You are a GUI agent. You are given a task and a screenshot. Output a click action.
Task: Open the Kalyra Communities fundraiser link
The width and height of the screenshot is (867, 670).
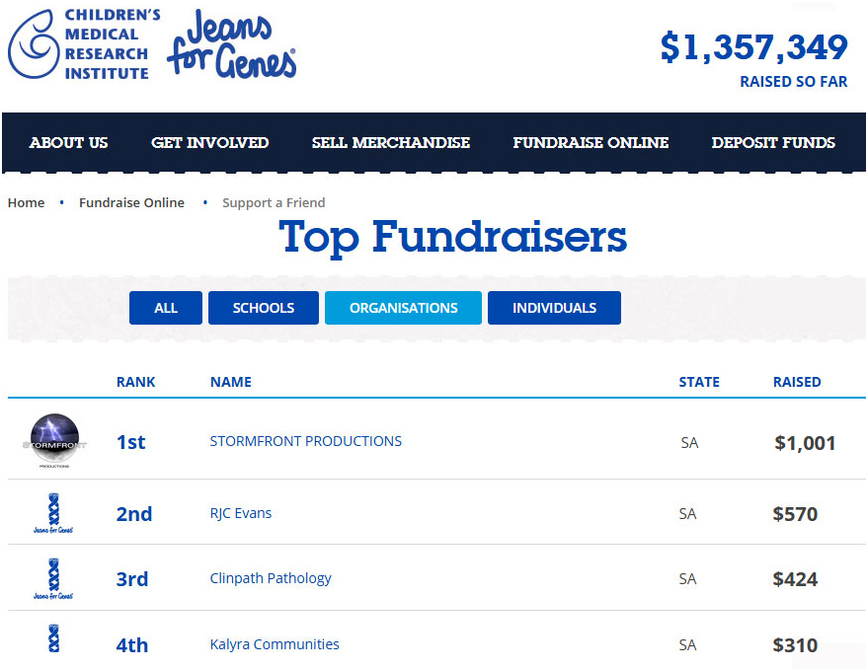[x=275, y=644]
